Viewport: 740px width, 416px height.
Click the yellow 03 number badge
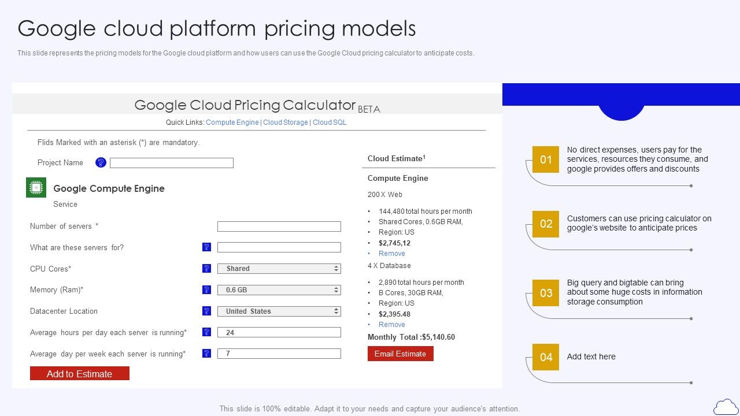(546, 293)
